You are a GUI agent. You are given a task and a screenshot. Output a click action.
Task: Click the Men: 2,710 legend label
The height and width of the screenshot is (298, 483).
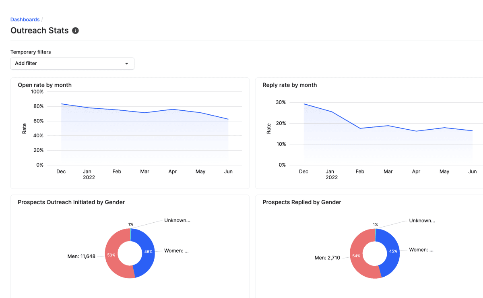[x=327, y=257]
